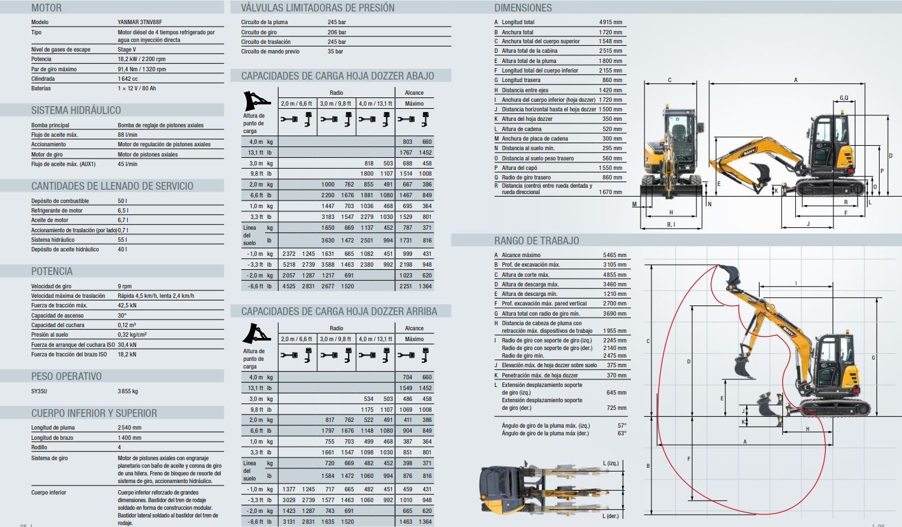Click the RANGO DE TRABAJO heading

point(537,241)
